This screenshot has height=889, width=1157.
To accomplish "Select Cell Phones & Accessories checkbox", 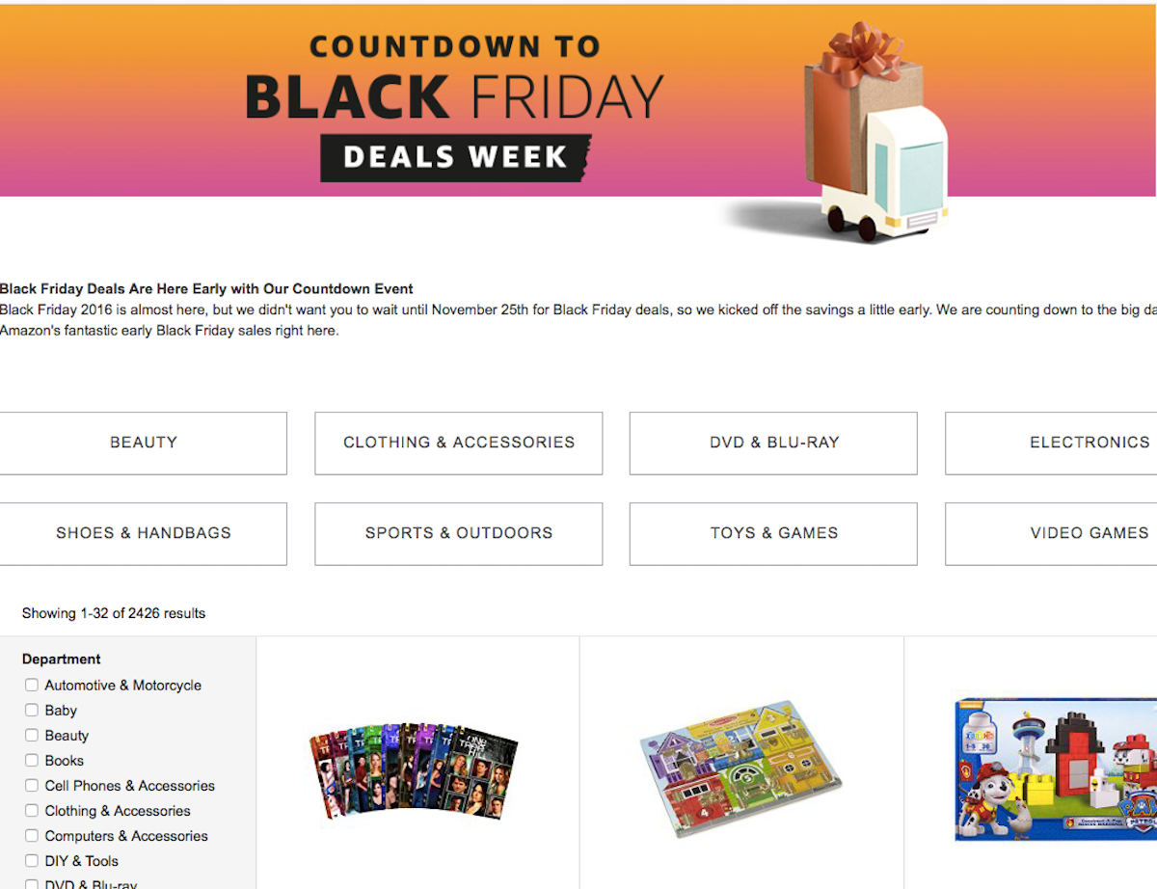I will (x=32, y=785).
